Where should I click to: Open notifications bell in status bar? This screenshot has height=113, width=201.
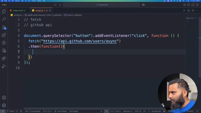click(x=197, y=111)
